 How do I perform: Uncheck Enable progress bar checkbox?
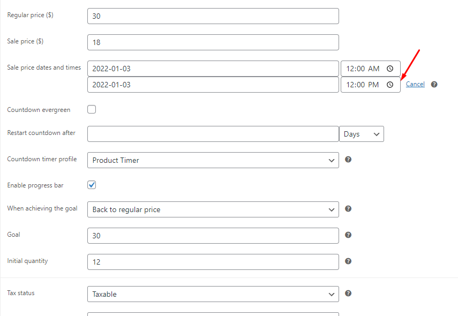[x=92, y=185]
